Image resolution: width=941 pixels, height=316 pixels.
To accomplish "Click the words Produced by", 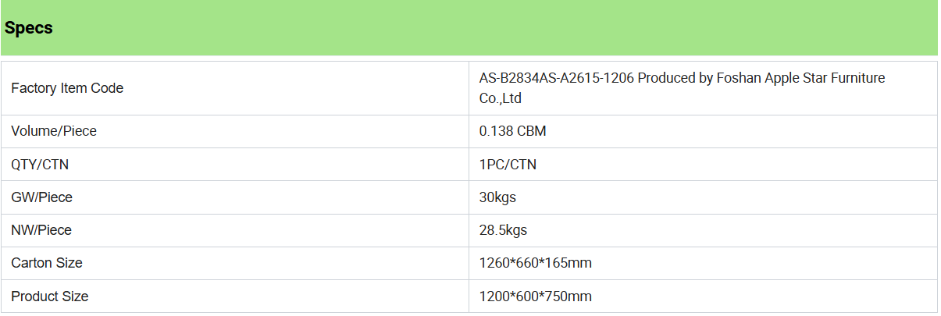I will (675, 78).
